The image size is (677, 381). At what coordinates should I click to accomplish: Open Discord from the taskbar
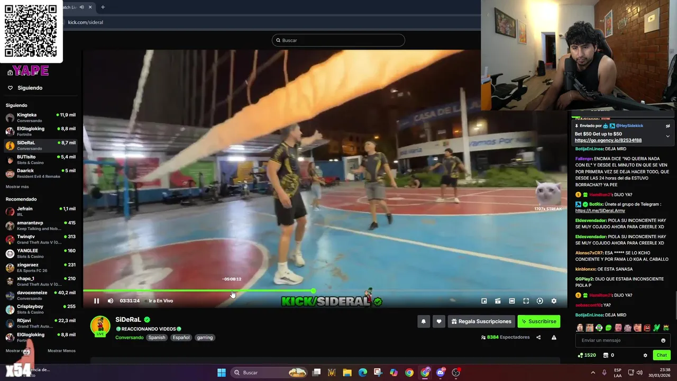point(441,373)
